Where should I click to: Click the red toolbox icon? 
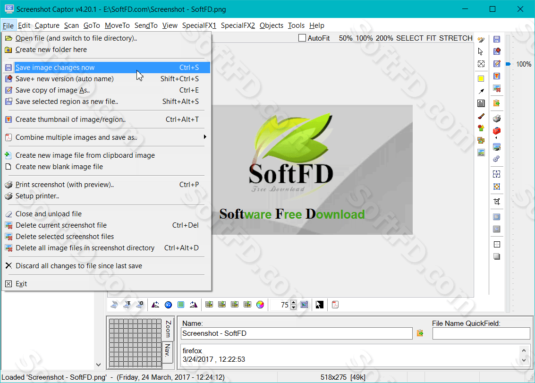(x=497, y=131)
